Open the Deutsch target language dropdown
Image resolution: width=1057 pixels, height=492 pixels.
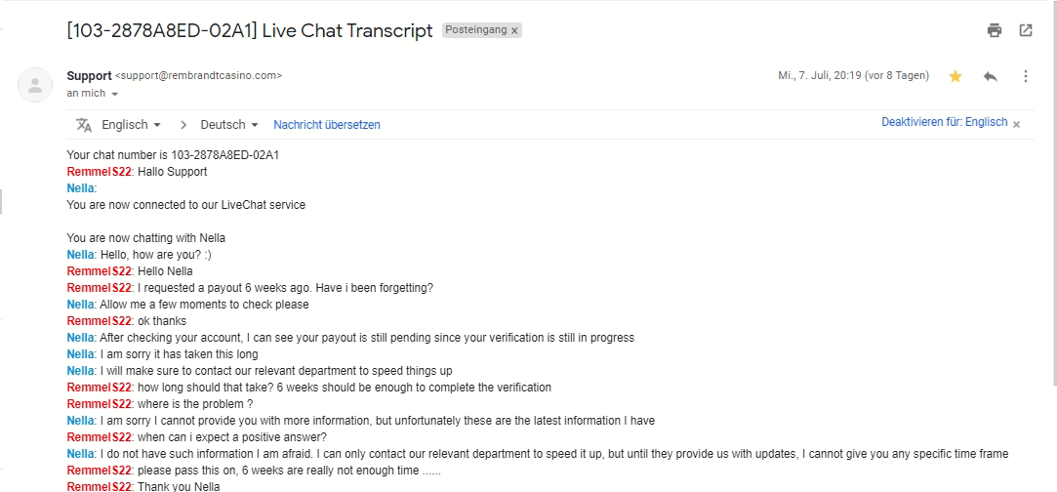(x=229, y=125)
